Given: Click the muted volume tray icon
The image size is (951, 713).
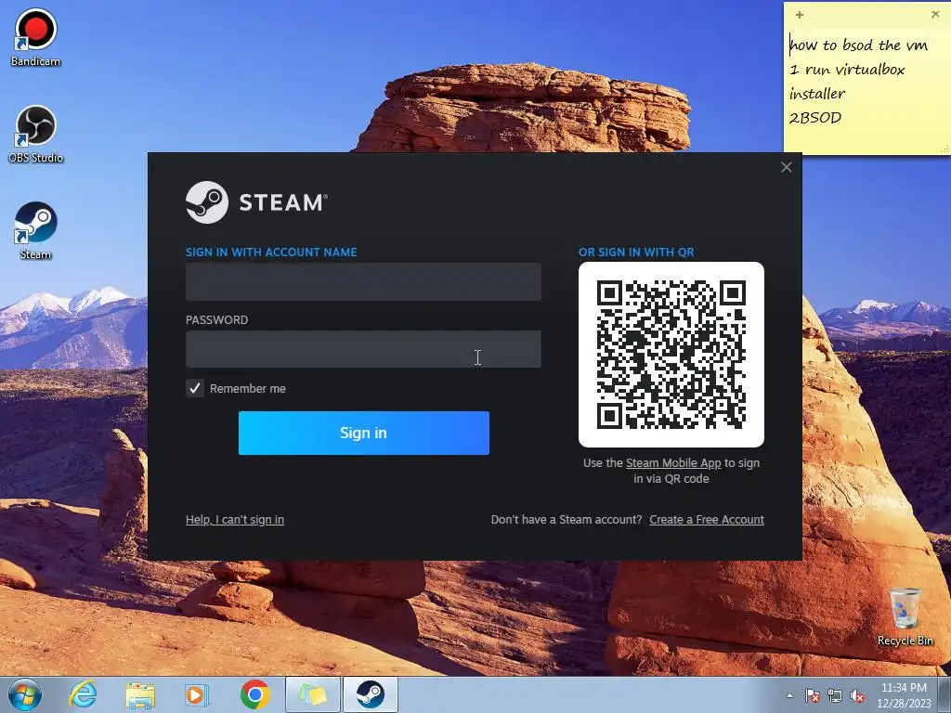Looking at the screenshot, I should pos(857,695).
